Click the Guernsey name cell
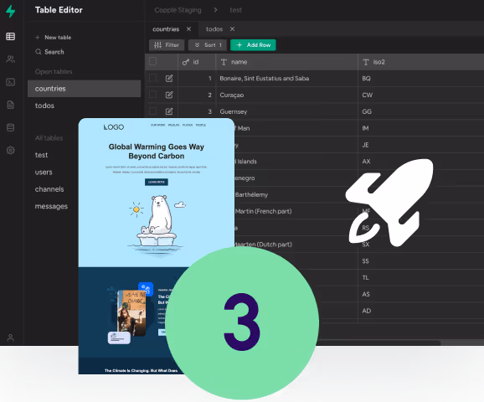The height and width of the screenshot is (402, 484). [286, 111]
